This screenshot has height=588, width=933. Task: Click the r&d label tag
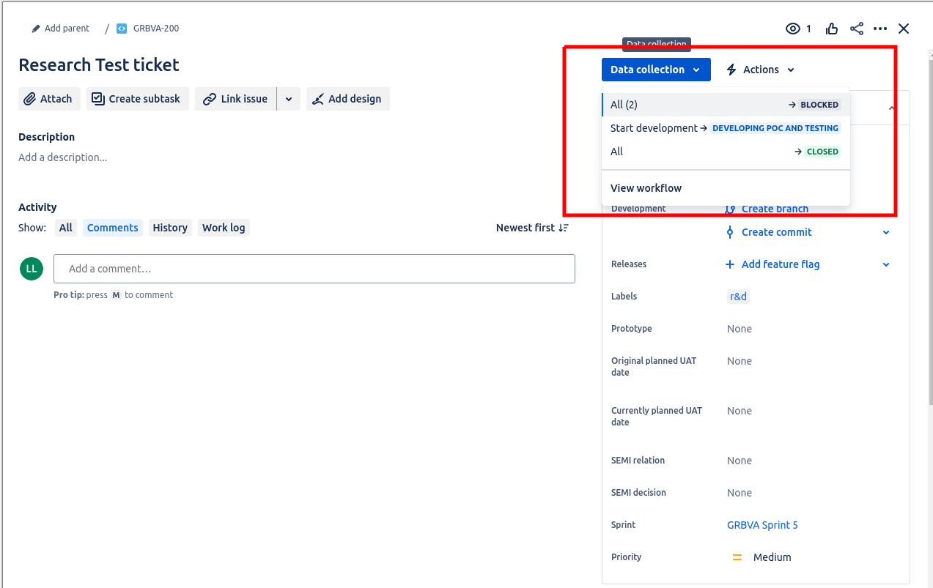[x=738, y=297]
